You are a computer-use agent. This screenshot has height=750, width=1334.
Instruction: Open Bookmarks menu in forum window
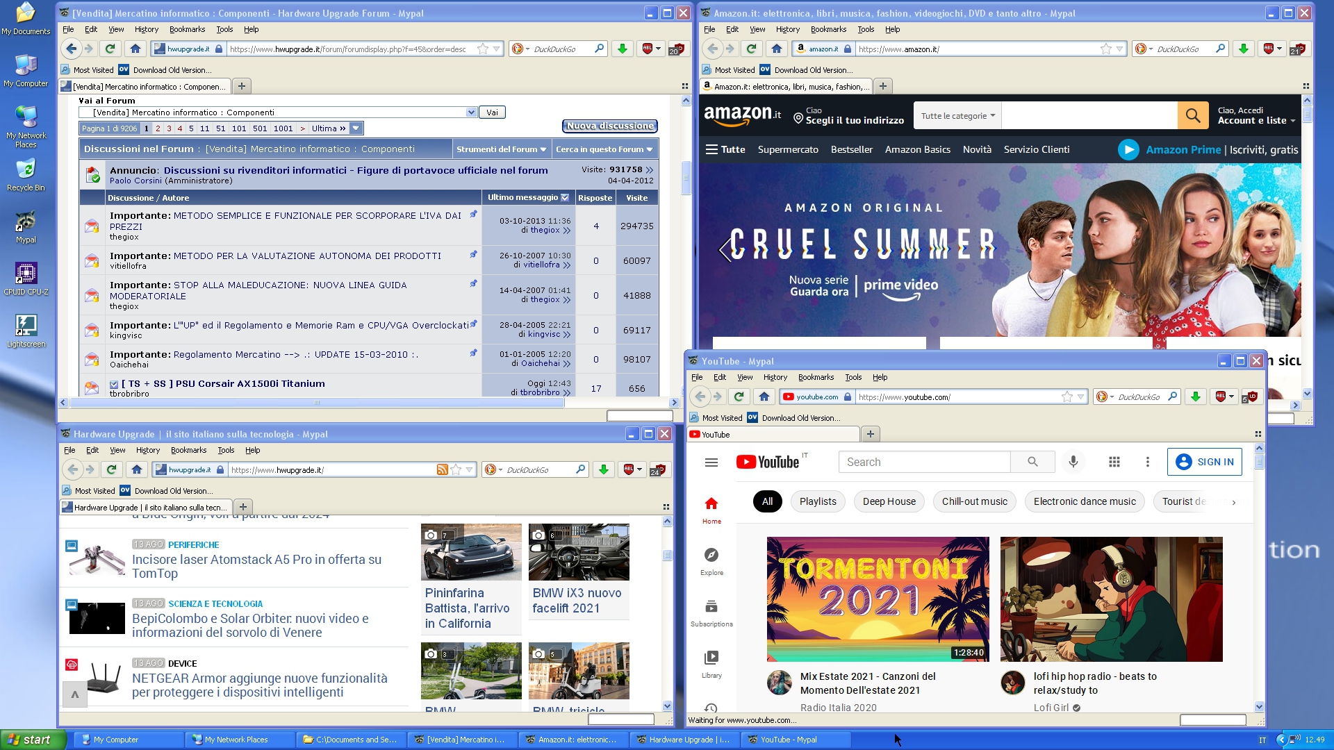(188, 29)
